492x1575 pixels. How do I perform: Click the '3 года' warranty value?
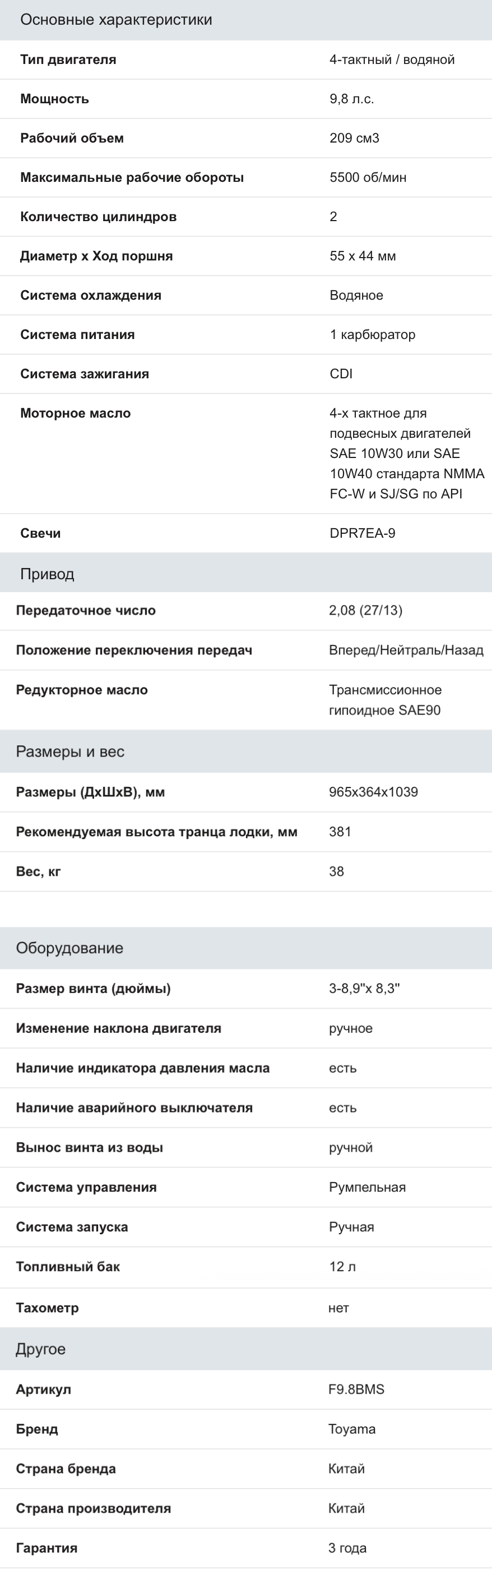[x=347, y=1548]
